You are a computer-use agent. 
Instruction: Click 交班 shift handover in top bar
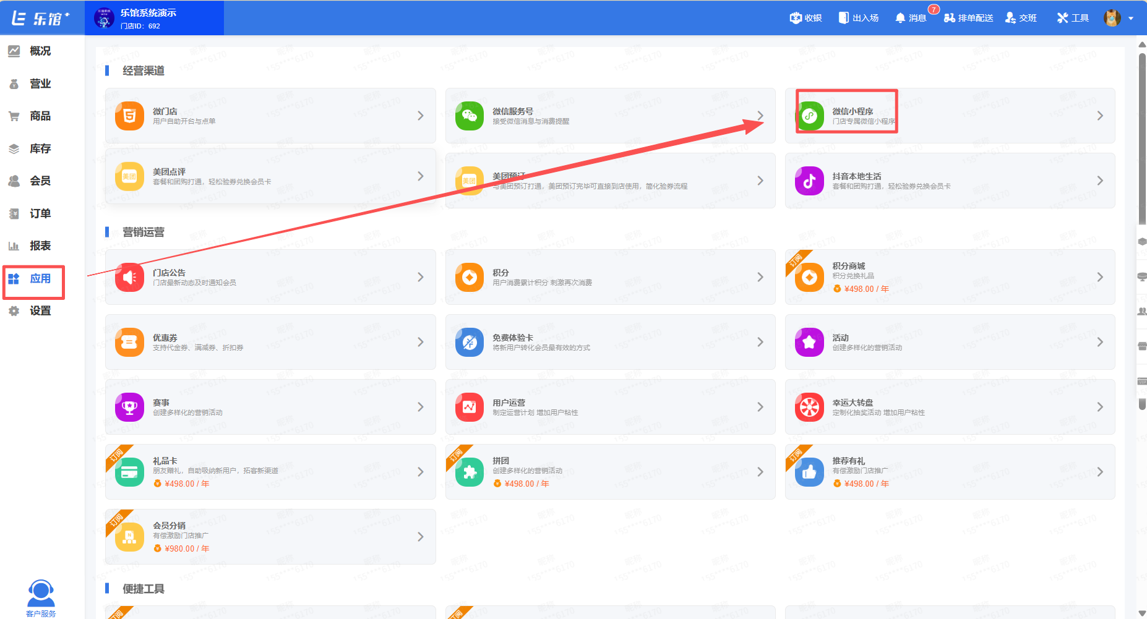1021,18
